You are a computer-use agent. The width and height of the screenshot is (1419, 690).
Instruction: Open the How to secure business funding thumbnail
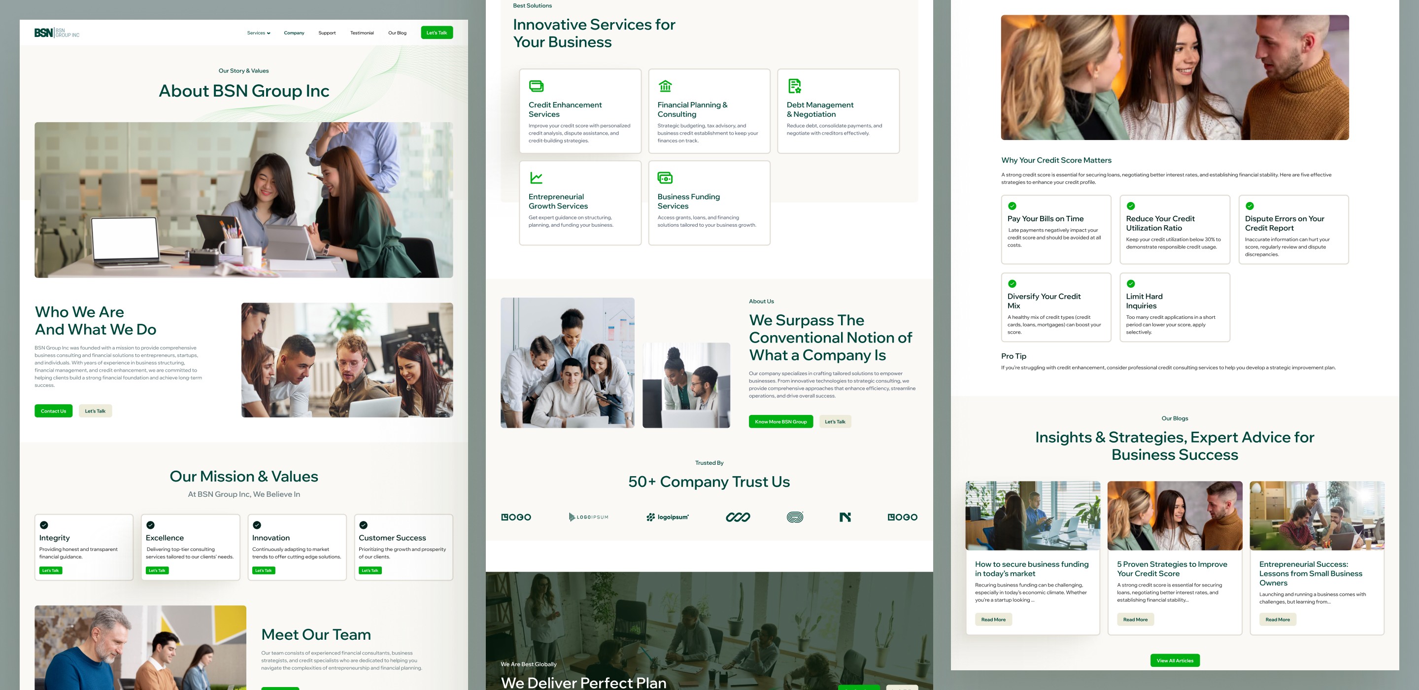pyautogui.click(x=1032, y=516)
